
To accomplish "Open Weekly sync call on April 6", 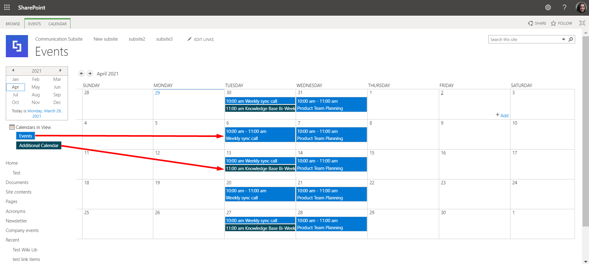I will pyautogui.click(x=260, y=135).
